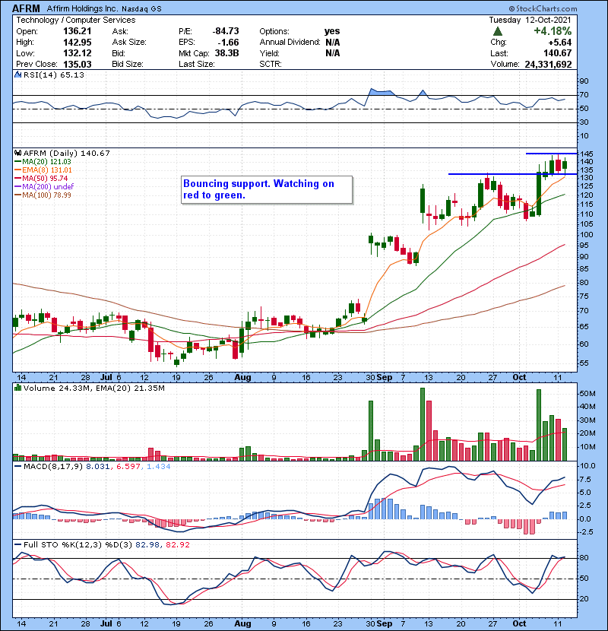Click the date Tuesday 12-Oct-2021
608x631 pixels.
(530, 20)
